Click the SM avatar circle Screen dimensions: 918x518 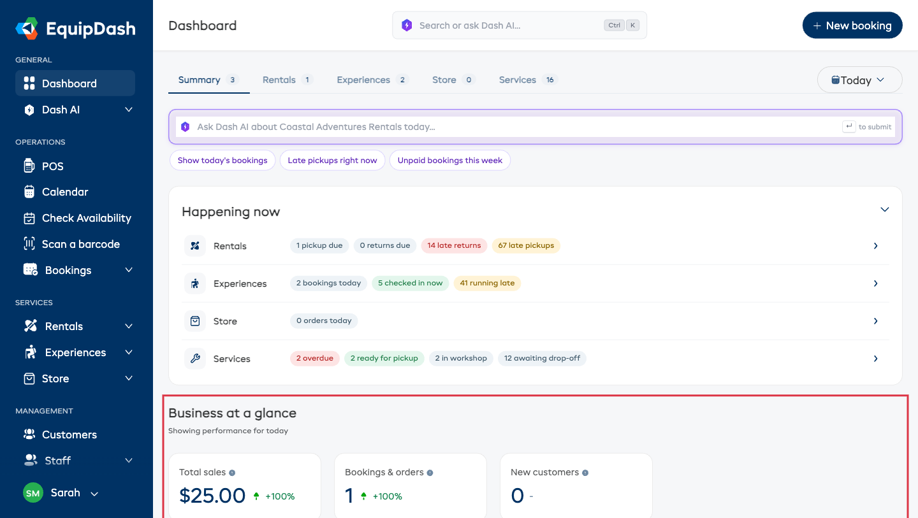(33, 493)
